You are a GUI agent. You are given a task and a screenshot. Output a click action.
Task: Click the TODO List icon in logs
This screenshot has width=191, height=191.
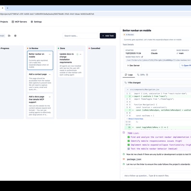124,133
